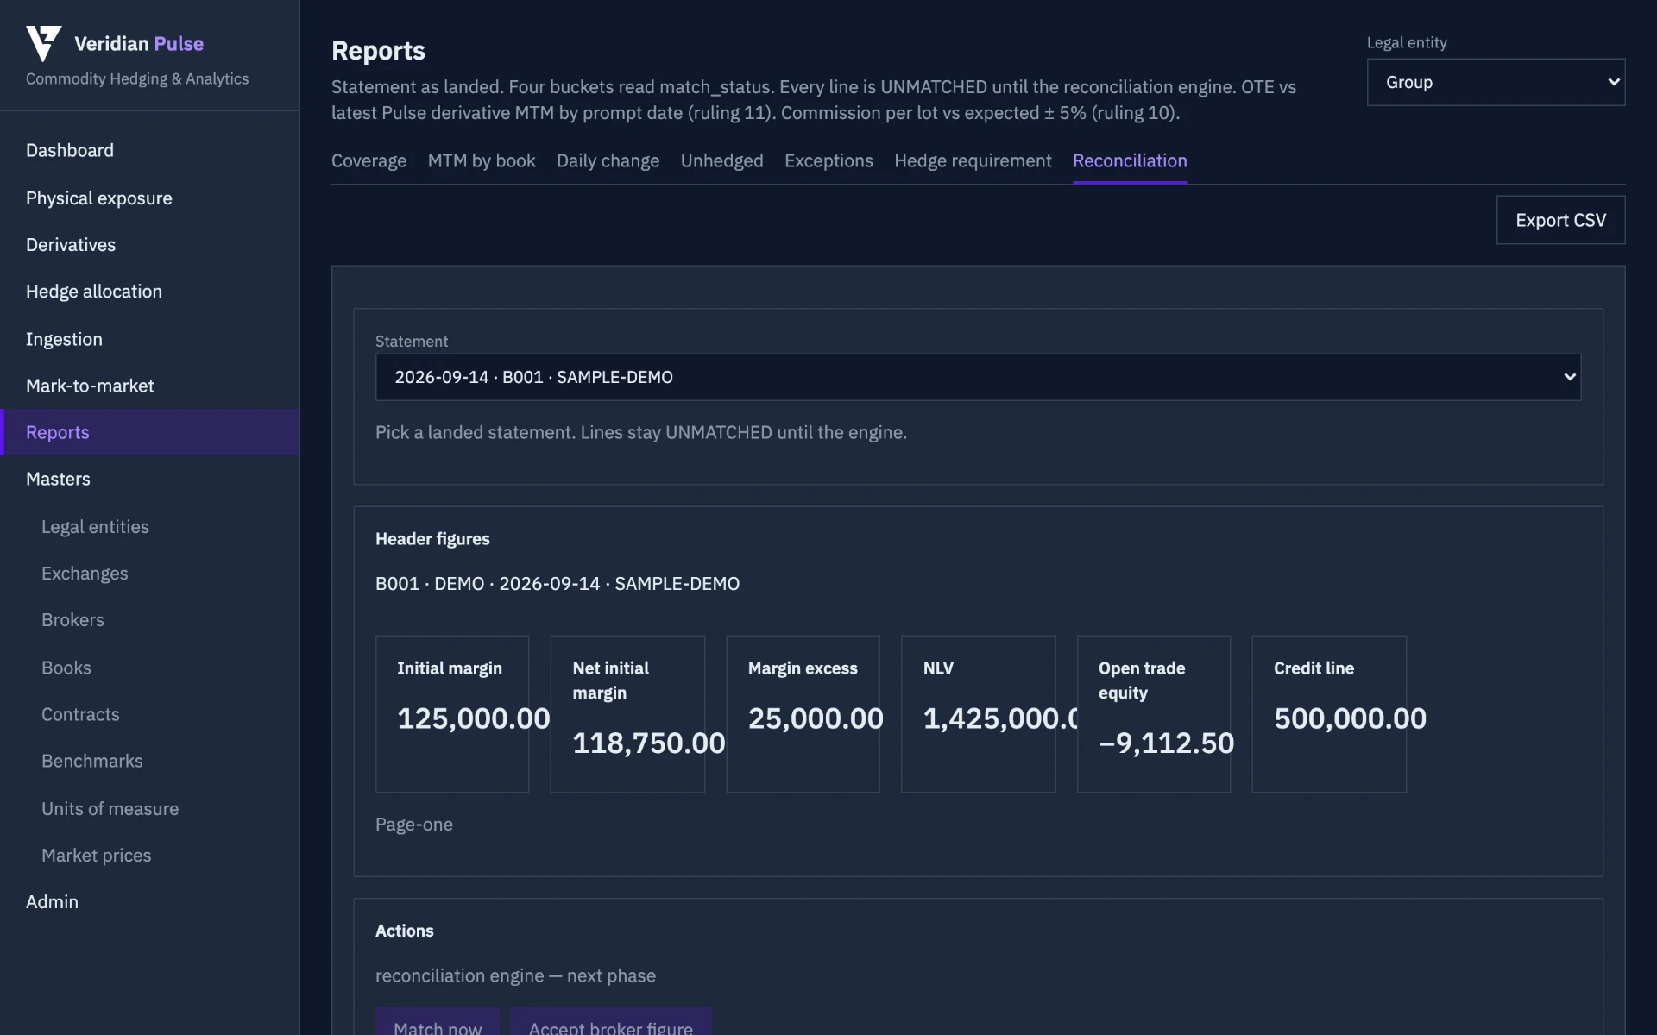Navigate to Hedge allocation
This screenshot has width=1657, height=1035.
point(150,292)
